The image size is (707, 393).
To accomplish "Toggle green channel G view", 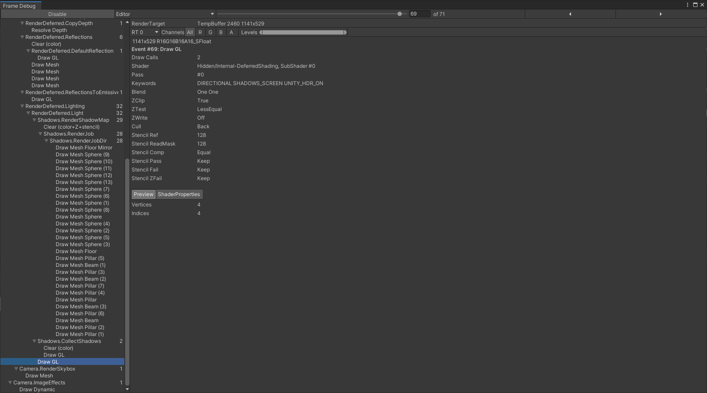I will pos(211,32).
